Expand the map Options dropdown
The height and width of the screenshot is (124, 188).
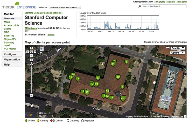[x=178, y=53]
